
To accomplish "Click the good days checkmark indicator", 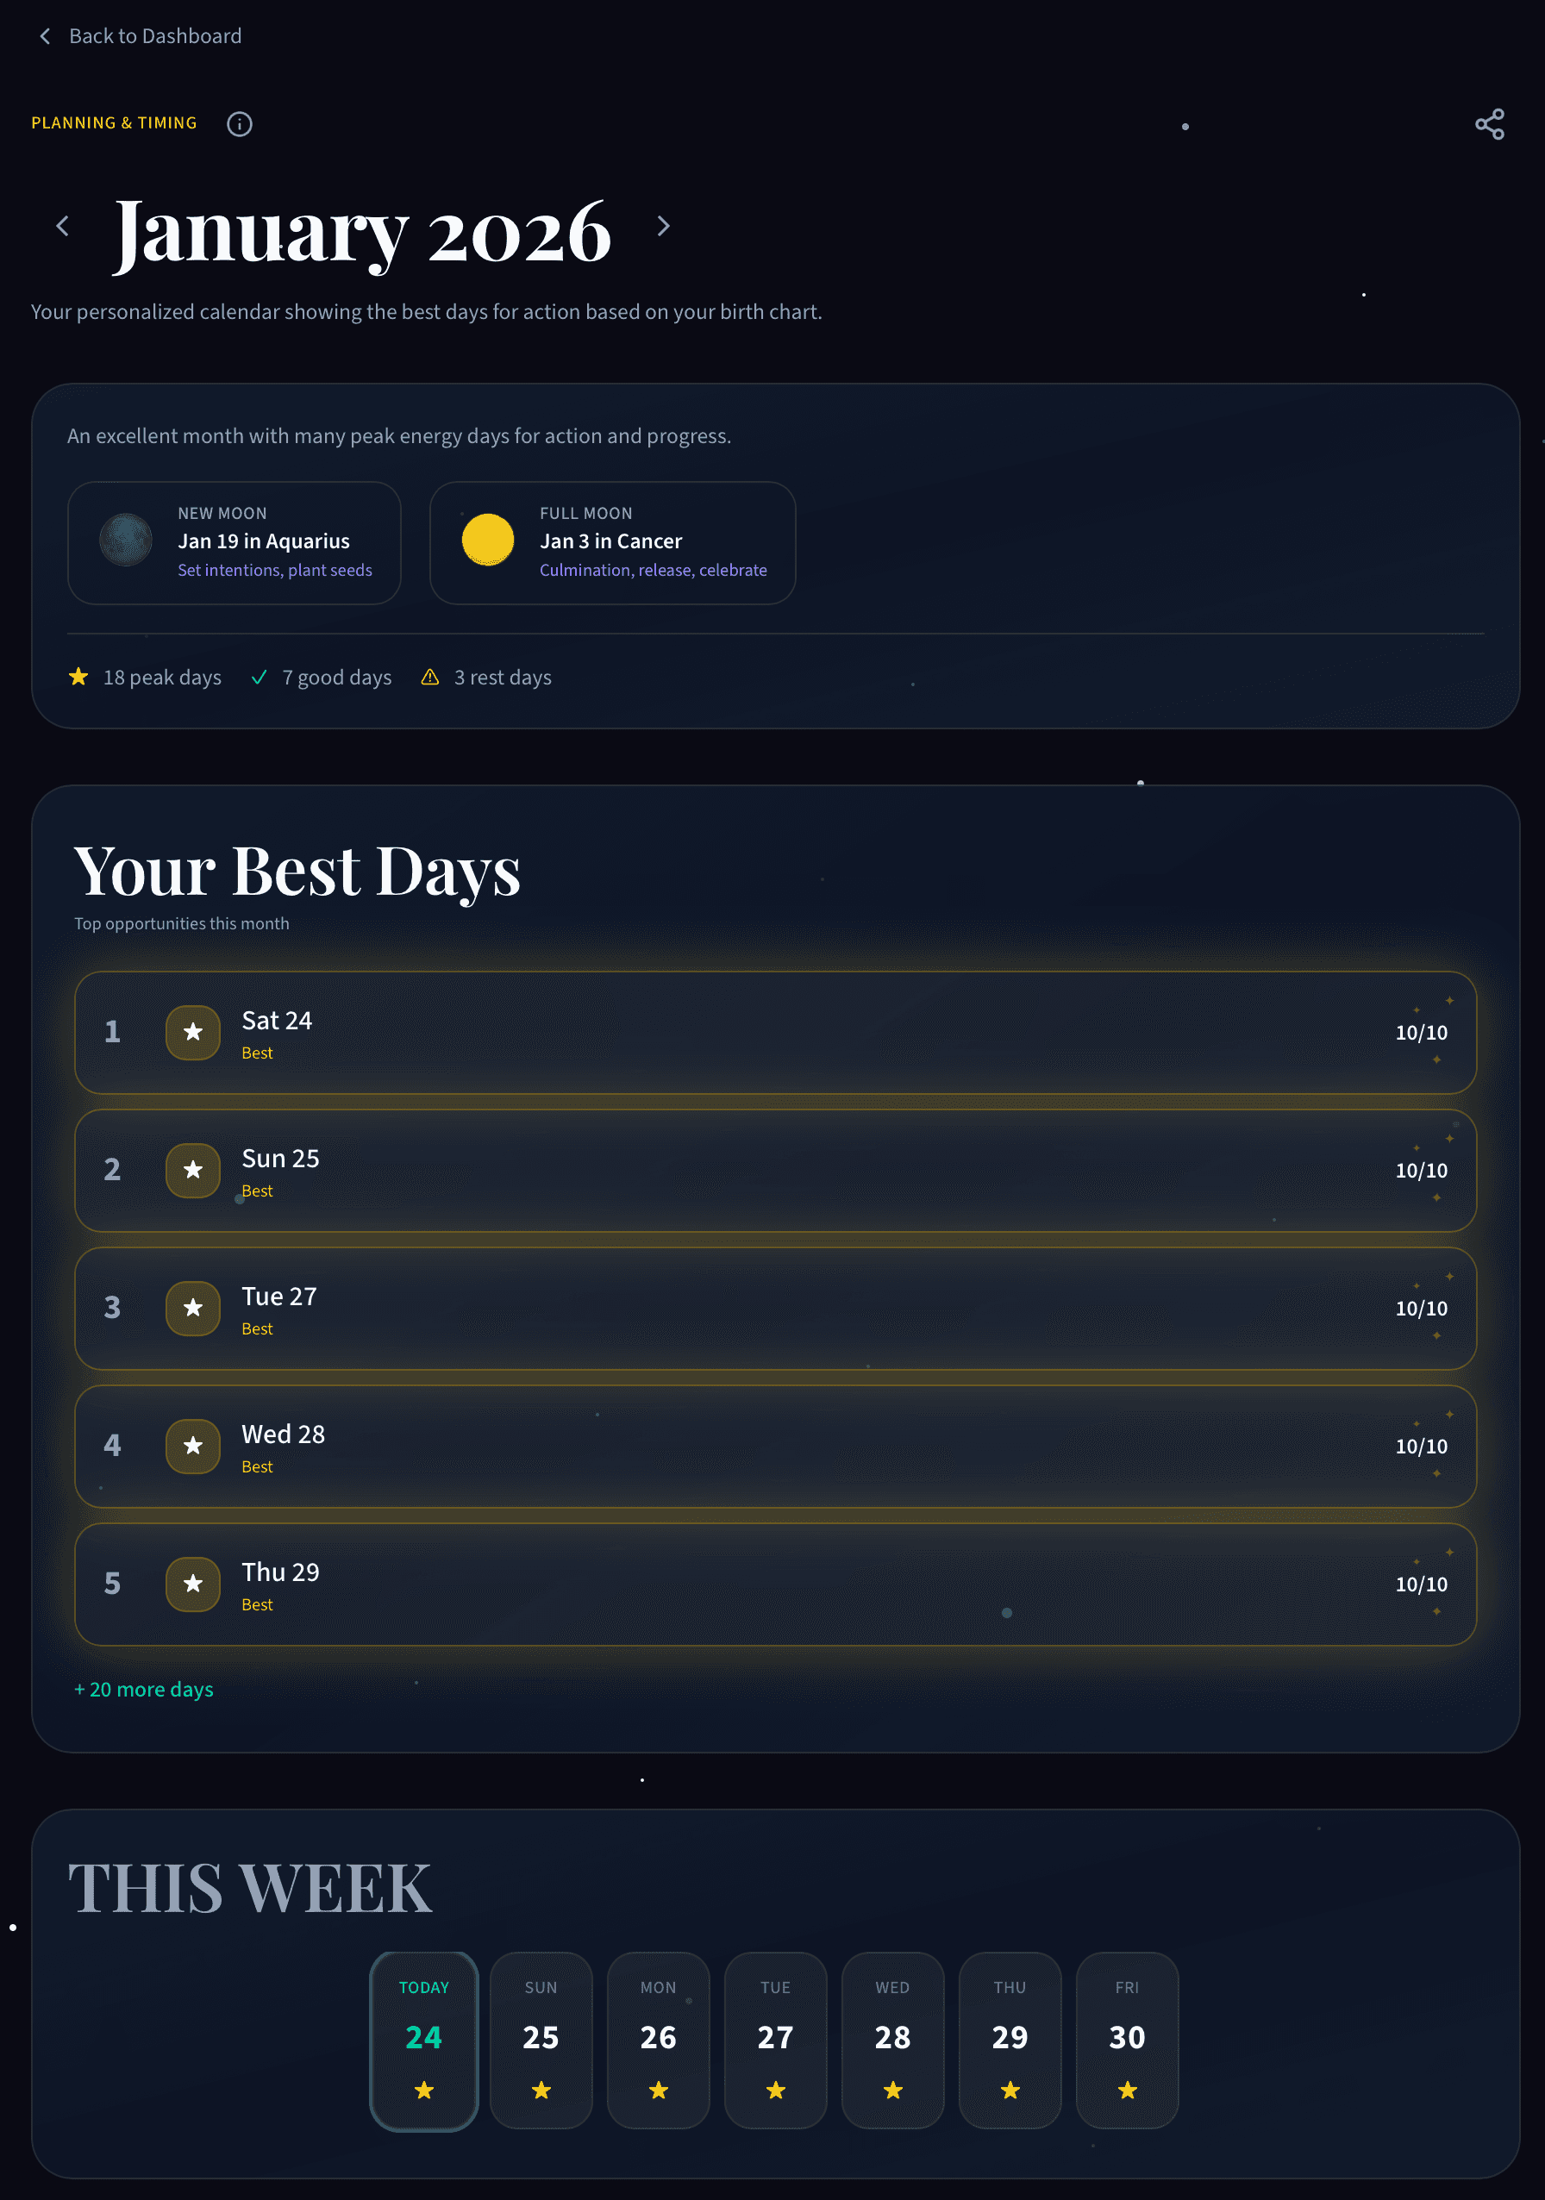I will 259,677.
